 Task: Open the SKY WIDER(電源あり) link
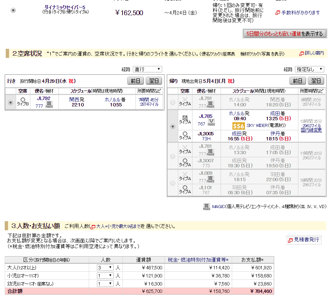pyautogui.click(x=266, y=126)
